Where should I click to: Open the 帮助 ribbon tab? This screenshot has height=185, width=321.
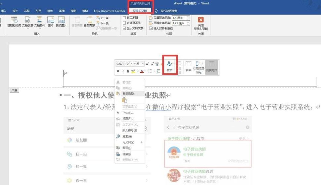(x=85, y=11)
